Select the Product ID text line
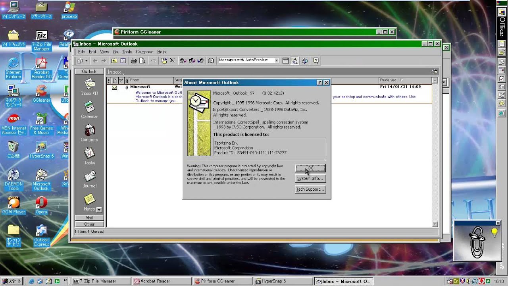Screen dimensions: 508x286 (x=250, y=153)
